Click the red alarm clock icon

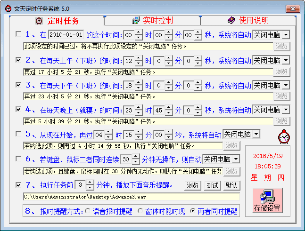click(284, 137)
